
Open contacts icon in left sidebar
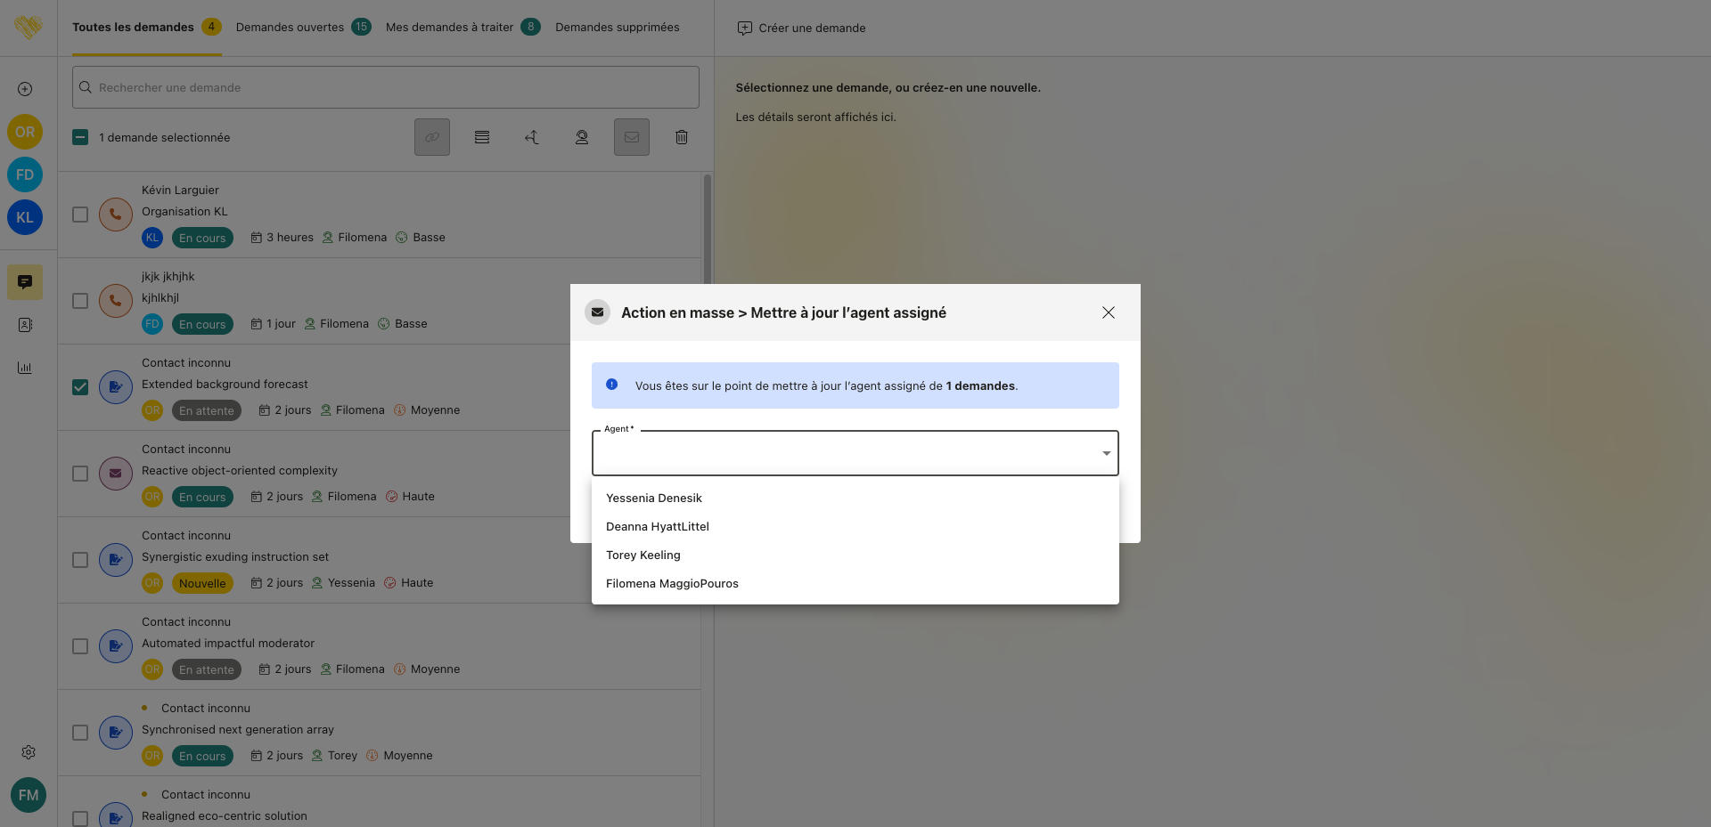(x=25, y=325)
